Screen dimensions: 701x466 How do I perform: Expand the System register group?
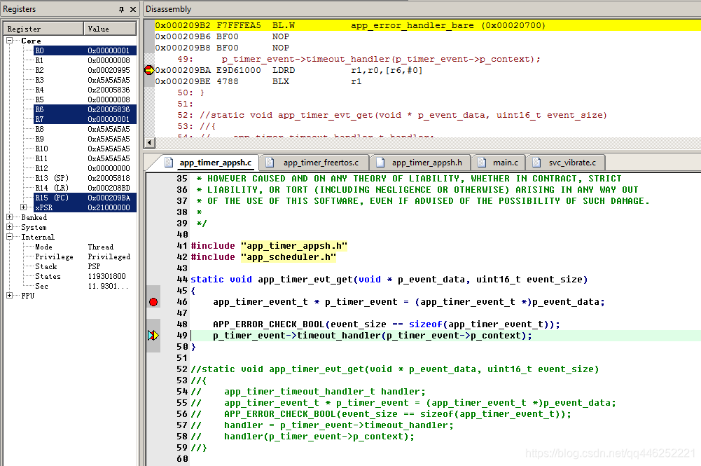click(10, 227)
